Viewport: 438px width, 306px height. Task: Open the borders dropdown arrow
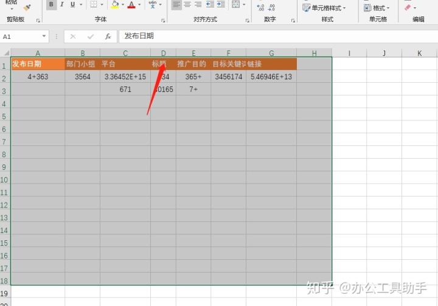pyautogui.click(x=102, y=4)
